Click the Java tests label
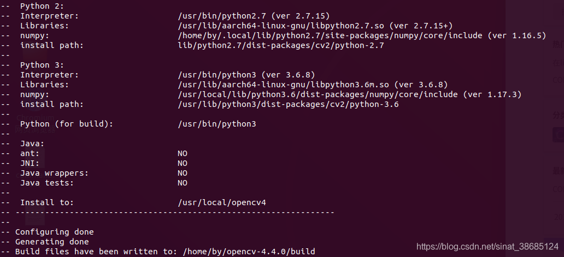Screen dimensions: 564x257 (47, 183)
